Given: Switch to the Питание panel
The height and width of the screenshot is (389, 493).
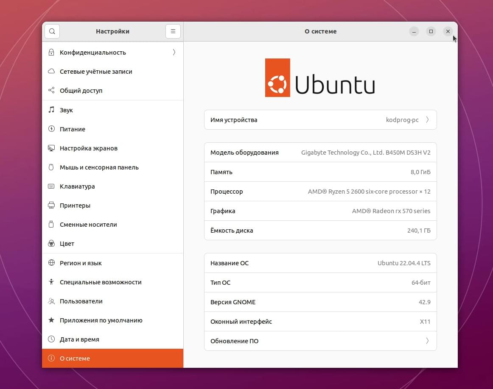Looking at the screenshot, I should 112,129.
